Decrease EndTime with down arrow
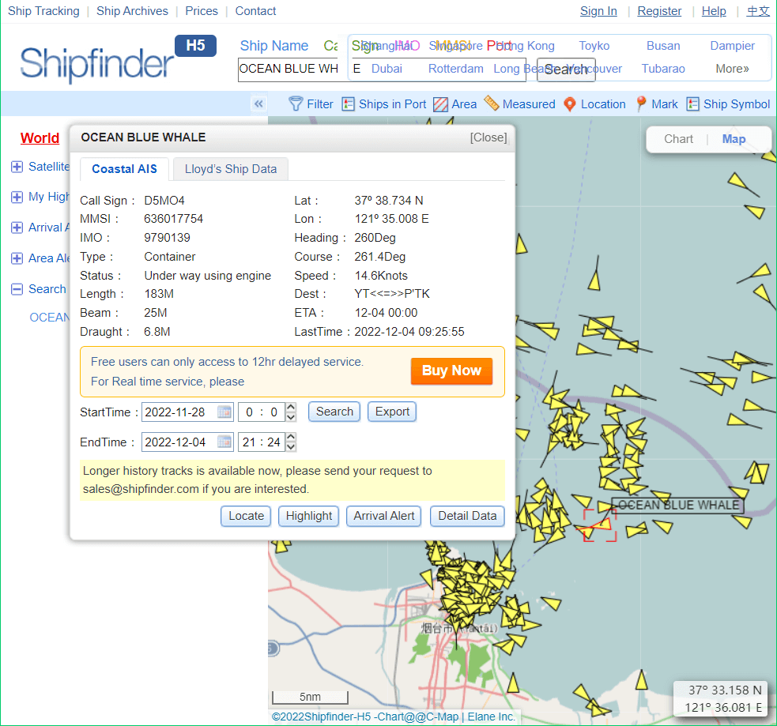777x726 pixels. tap(291, 446)
